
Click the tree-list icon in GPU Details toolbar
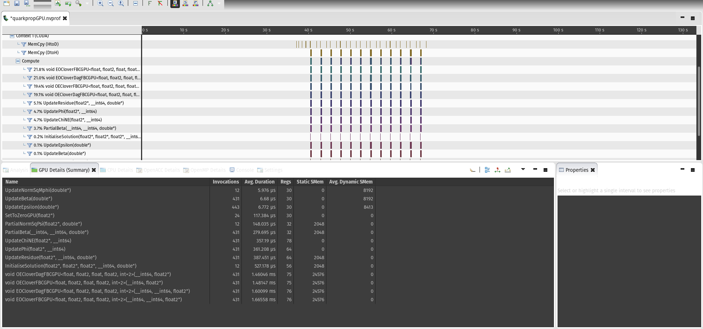point(487,170)
